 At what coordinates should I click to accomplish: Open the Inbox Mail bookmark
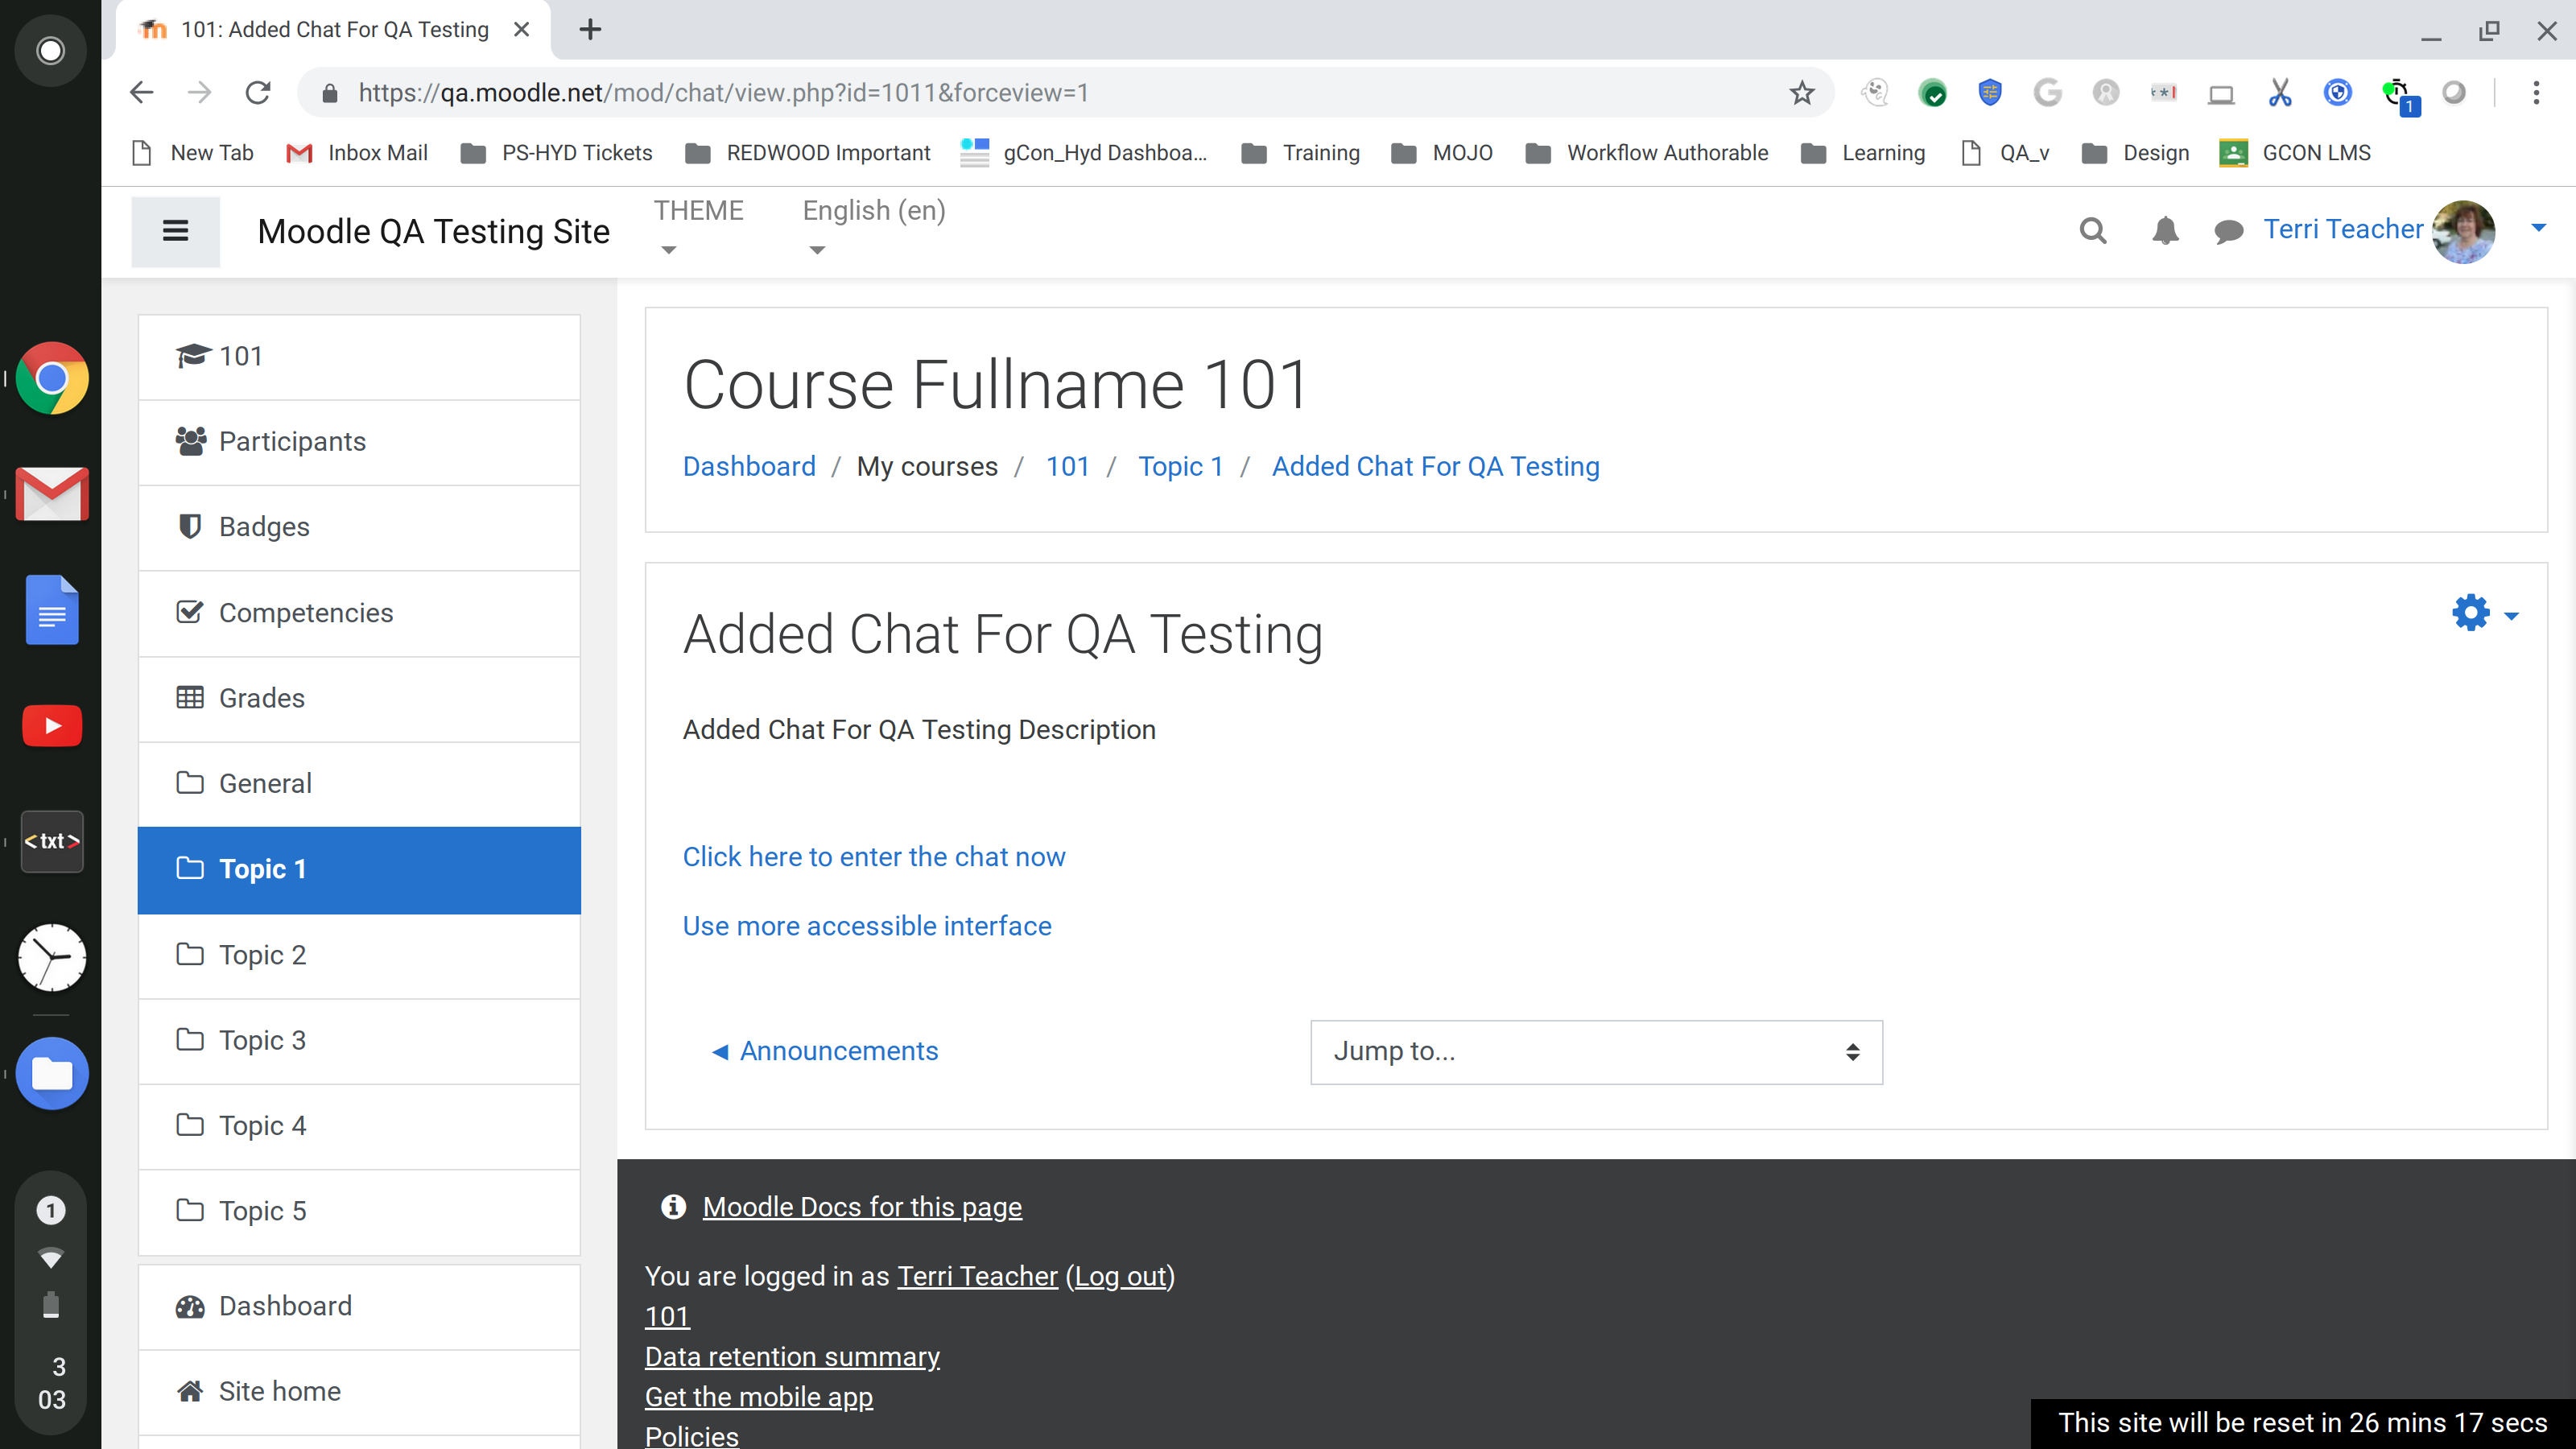[x=357, y=153]
